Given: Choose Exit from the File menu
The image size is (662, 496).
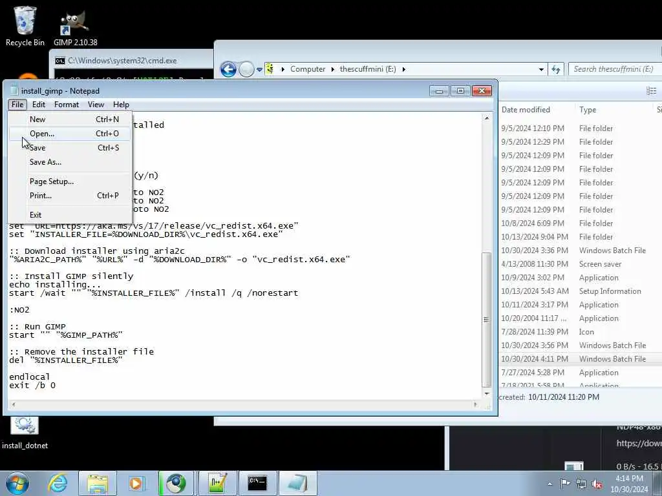Looking at the screenshot, I should click(70, 215).
